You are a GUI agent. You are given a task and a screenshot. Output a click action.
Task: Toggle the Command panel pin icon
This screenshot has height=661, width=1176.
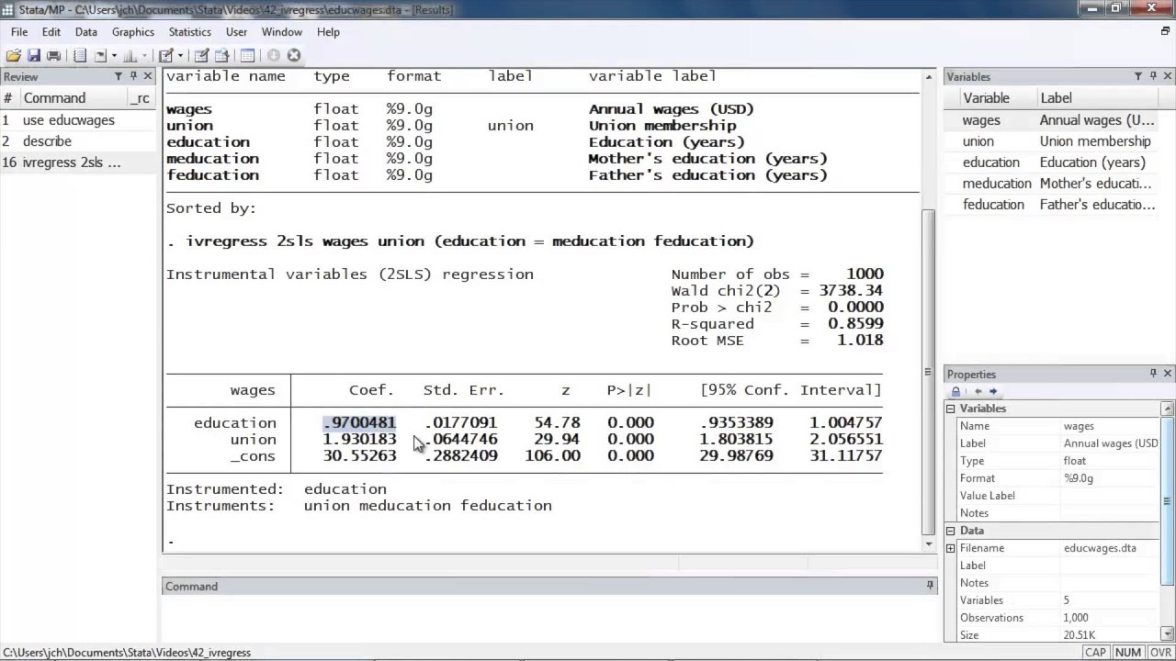click(930, 585)
